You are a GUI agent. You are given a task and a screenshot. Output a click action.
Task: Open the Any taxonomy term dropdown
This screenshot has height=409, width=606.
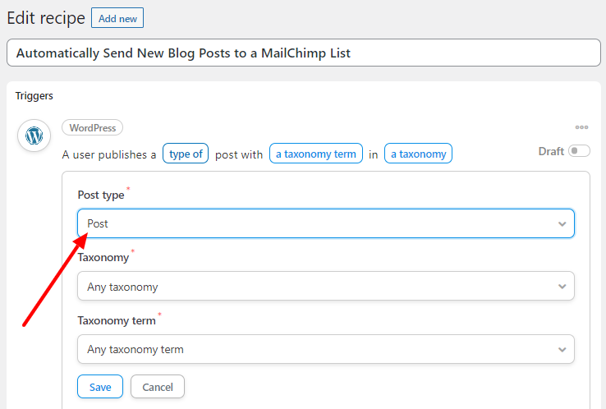(x=326, y=350)
